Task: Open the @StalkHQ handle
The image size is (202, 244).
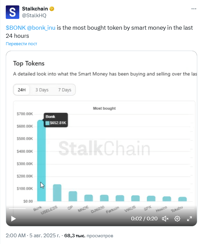Action: [34, 16]
